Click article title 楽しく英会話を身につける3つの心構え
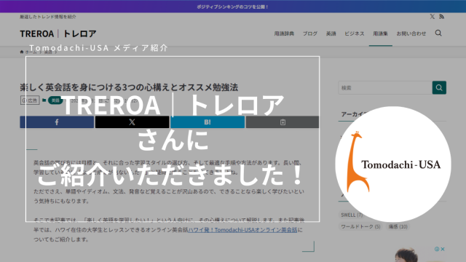This screenshot has height=262, width=466. [x=129, y=87]
